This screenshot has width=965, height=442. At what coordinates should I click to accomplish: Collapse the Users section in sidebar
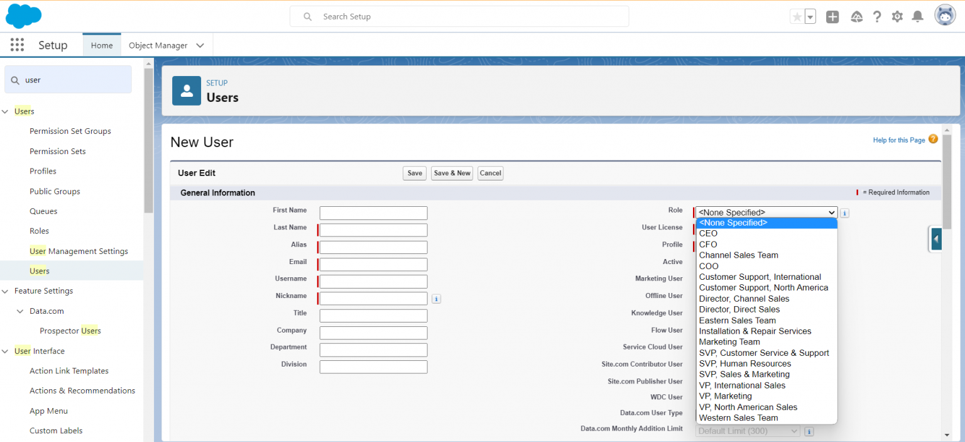pos(5,111)
